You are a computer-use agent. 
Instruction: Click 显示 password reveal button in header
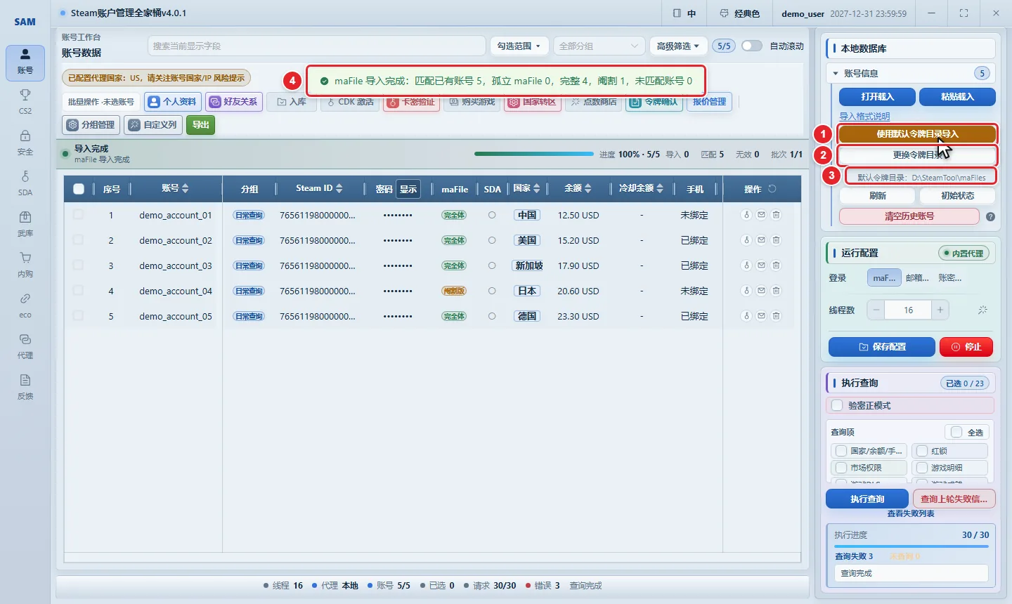(x=408, y=189)
